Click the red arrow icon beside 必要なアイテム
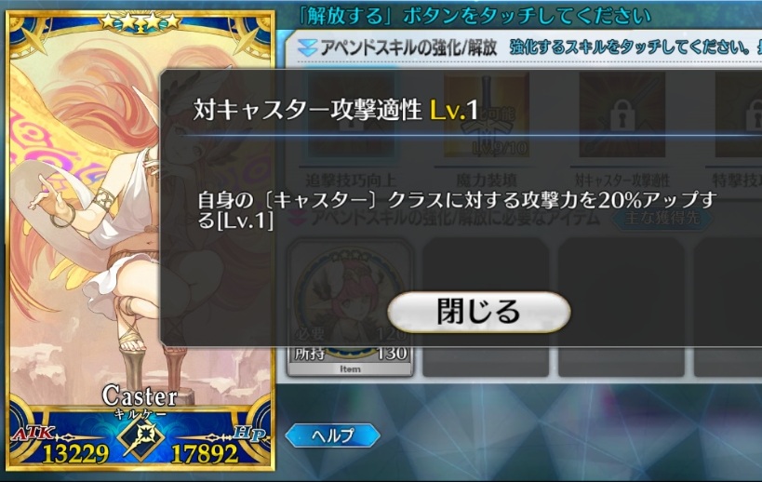Screen dimensions: 762x482 click(297, 218)
